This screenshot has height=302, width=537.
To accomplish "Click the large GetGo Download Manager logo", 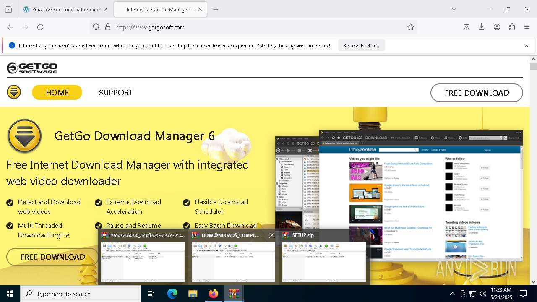I will pos(25,136).
